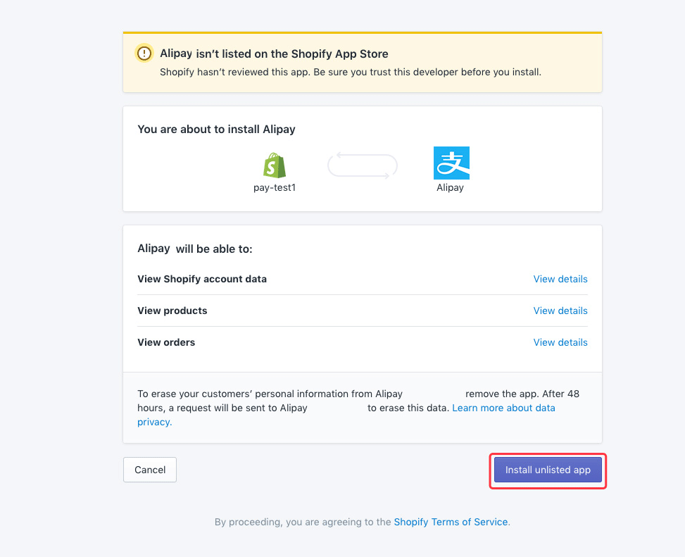This screenshot has width=685, height=557.
Task: Click the circular alert symbol above the warning text
Action: (144, 53)
